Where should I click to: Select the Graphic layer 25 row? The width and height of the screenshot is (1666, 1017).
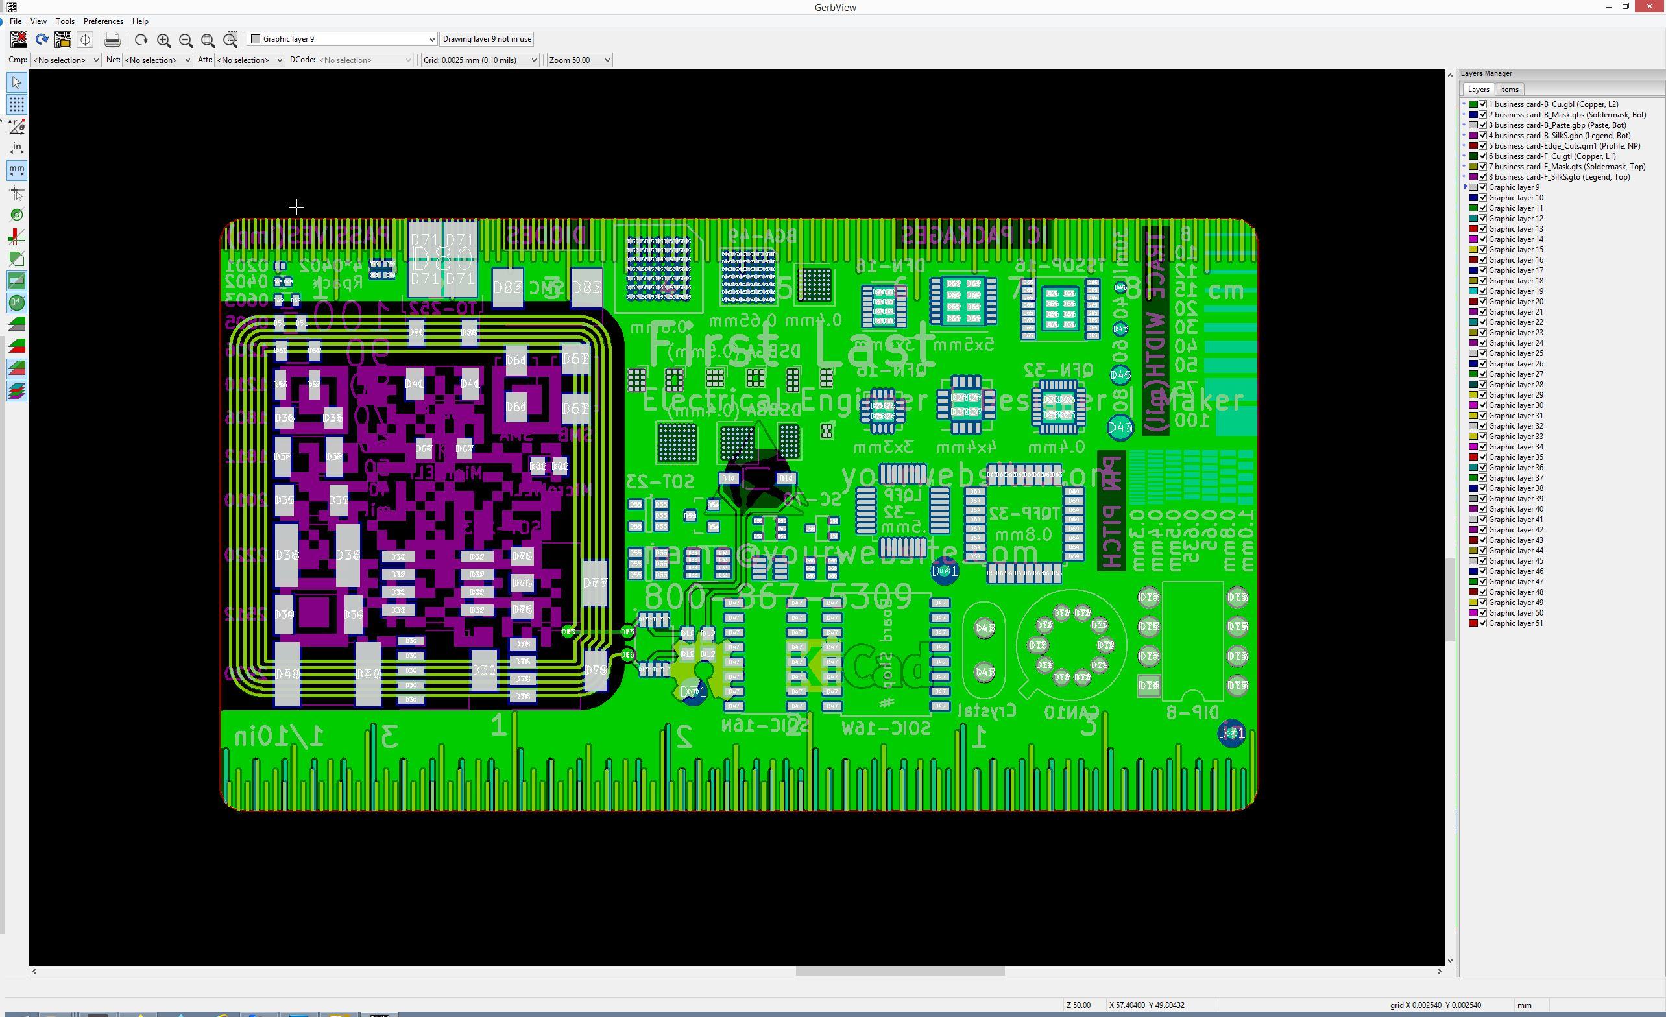tap(1516, 353)
